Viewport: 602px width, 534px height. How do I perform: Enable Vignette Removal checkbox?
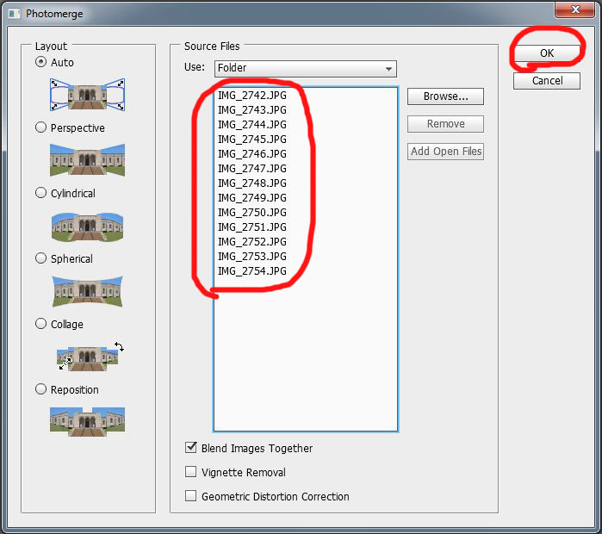[x=191, y=471]
